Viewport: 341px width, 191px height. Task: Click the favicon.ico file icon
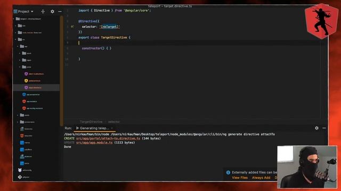[22, 129]
